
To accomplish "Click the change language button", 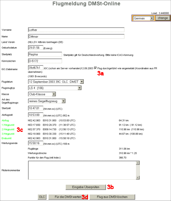I will tap(163, 18).
